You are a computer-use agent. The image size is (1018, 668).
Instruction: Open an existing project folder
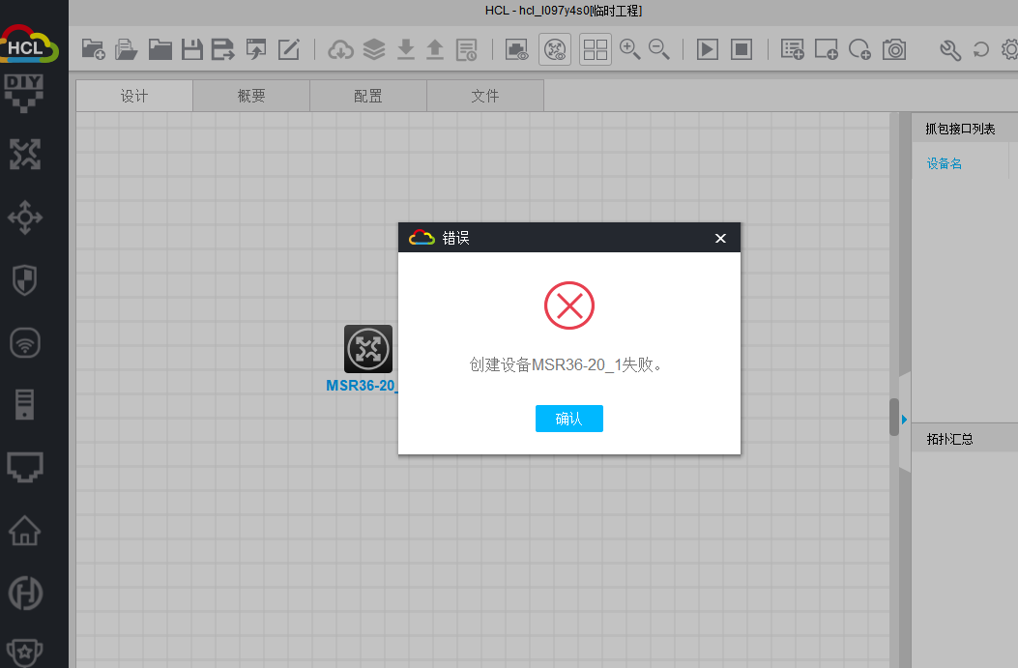160,49
